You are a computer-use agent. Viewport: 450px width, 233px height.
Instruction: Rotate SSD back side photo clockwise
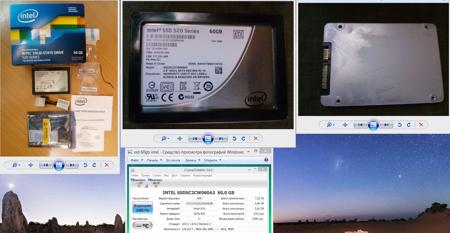point(409,125)
